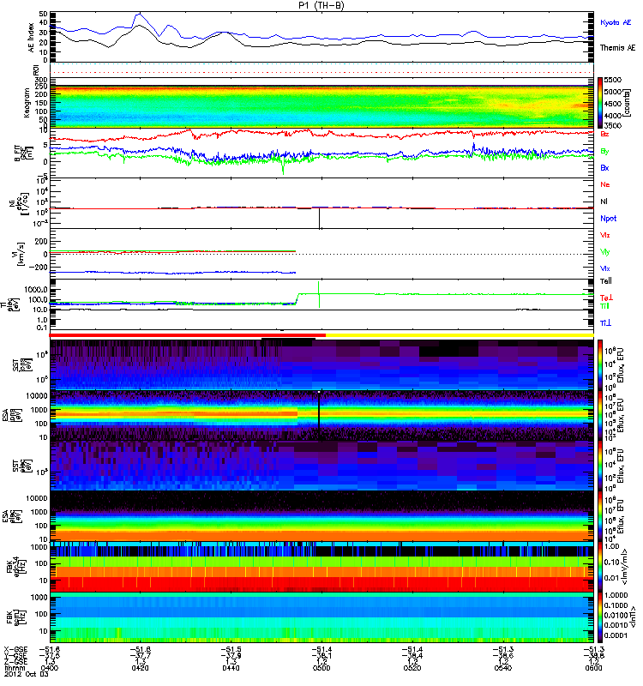
Task: Click the Keogram axis label
Action: tap(27, 102)
